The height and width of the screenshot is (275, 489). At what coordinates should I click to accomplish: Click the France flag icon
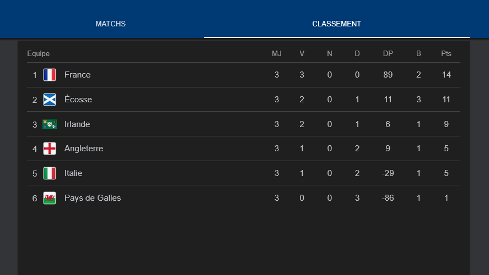pos(50,75)
